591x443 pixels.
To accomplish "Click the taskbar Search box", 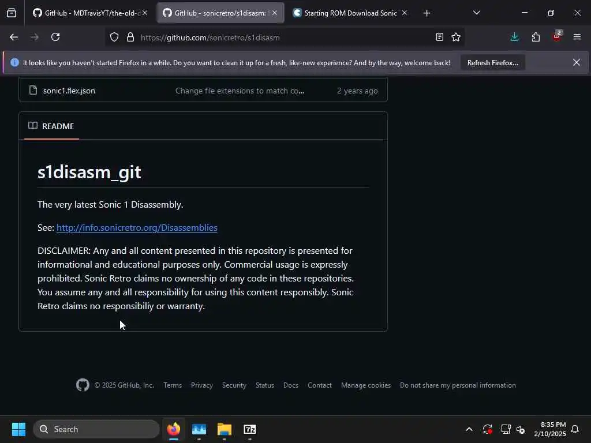I will click(x=96, y=429).
